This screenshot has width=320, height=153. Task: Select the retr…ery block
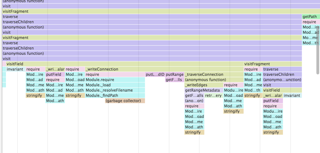click(x=214, y=95)
